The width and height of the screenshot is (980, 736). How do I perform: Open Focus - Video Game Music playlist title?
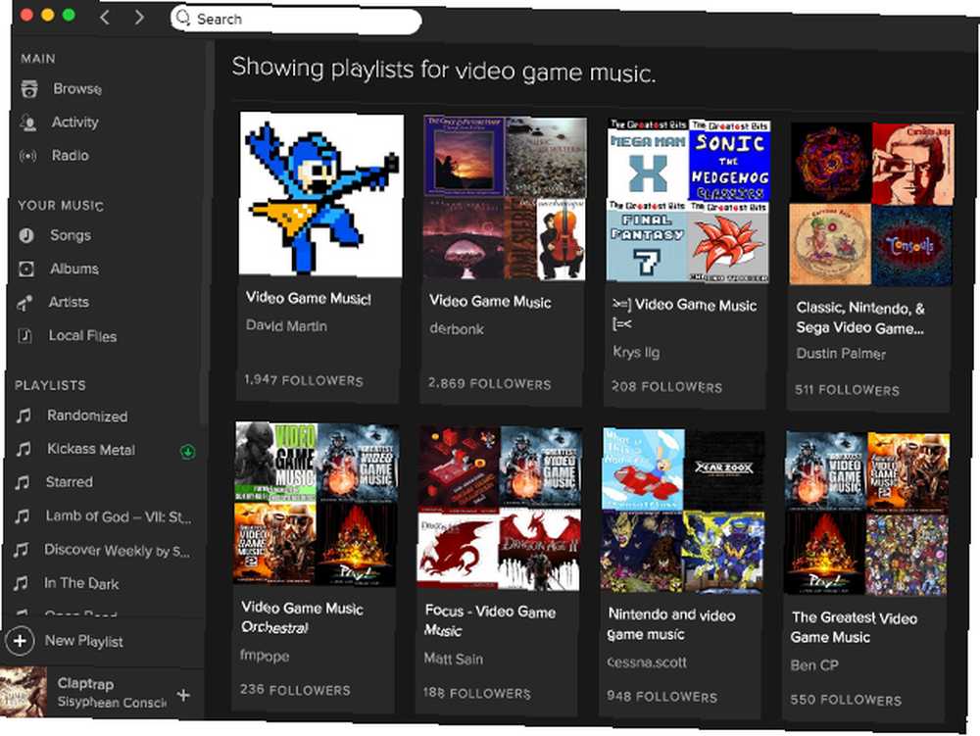click(x=490, y=620)
